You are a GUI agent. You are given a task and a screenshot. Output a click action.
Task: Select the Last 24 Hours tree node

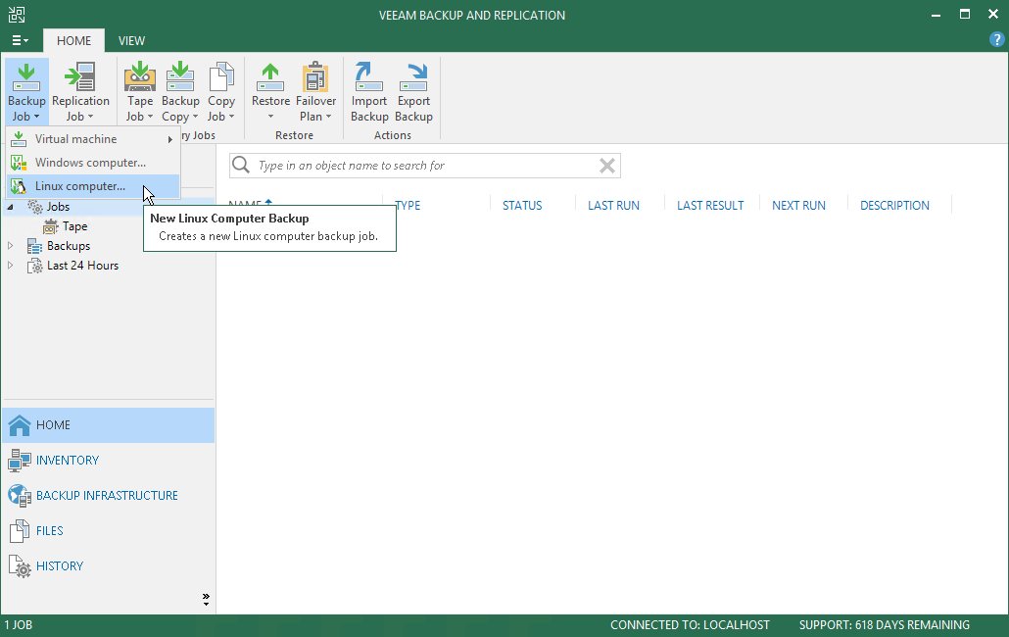pyautogui.click(x=82, y=266)
